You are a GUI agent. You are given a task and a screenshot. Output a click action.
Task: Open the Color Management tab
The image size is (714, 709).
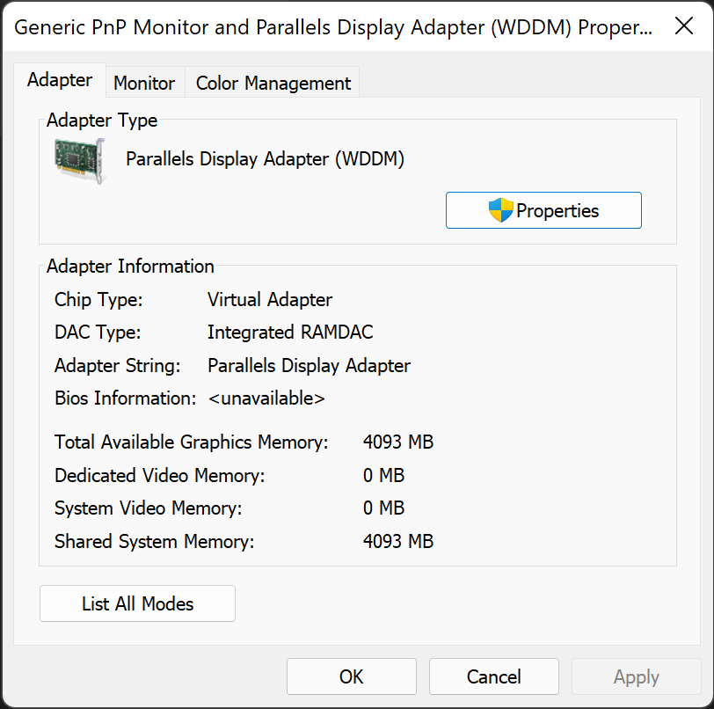tap(273, 84)
